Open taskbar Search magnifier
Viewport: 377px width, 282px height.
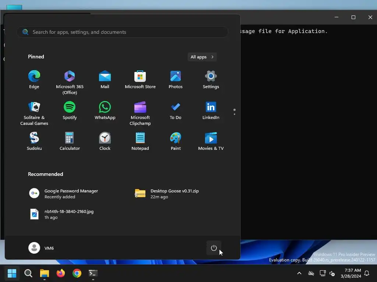pos(28,273)
